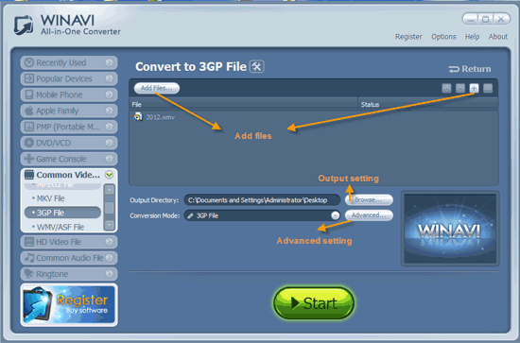
Task: Expand the Mobile Phone category
Action: tap(109, 94)
